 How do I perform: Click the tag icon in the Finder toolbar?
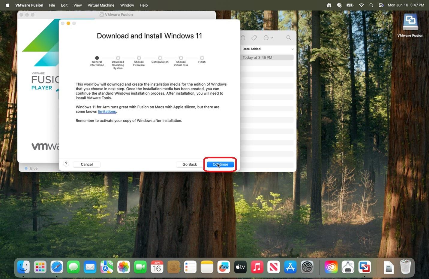point(254,38)
